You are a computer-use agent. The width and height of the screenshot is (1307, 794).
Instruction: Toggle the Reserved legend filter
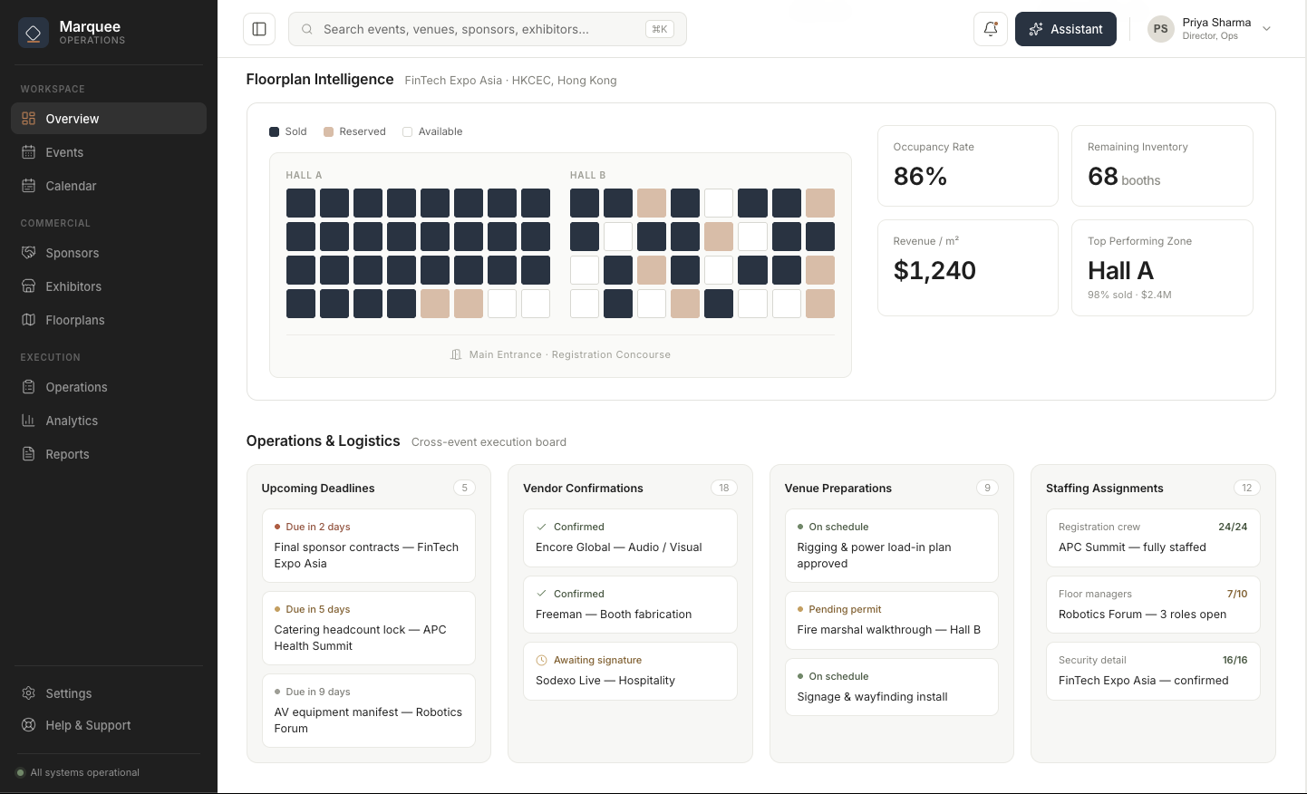(354, 131)
